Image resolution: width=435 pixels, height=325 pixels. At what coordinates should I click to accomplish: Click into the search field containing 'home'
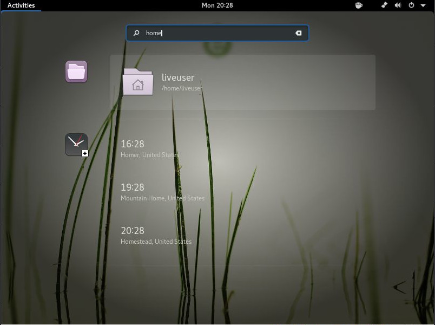pos(216,33)
